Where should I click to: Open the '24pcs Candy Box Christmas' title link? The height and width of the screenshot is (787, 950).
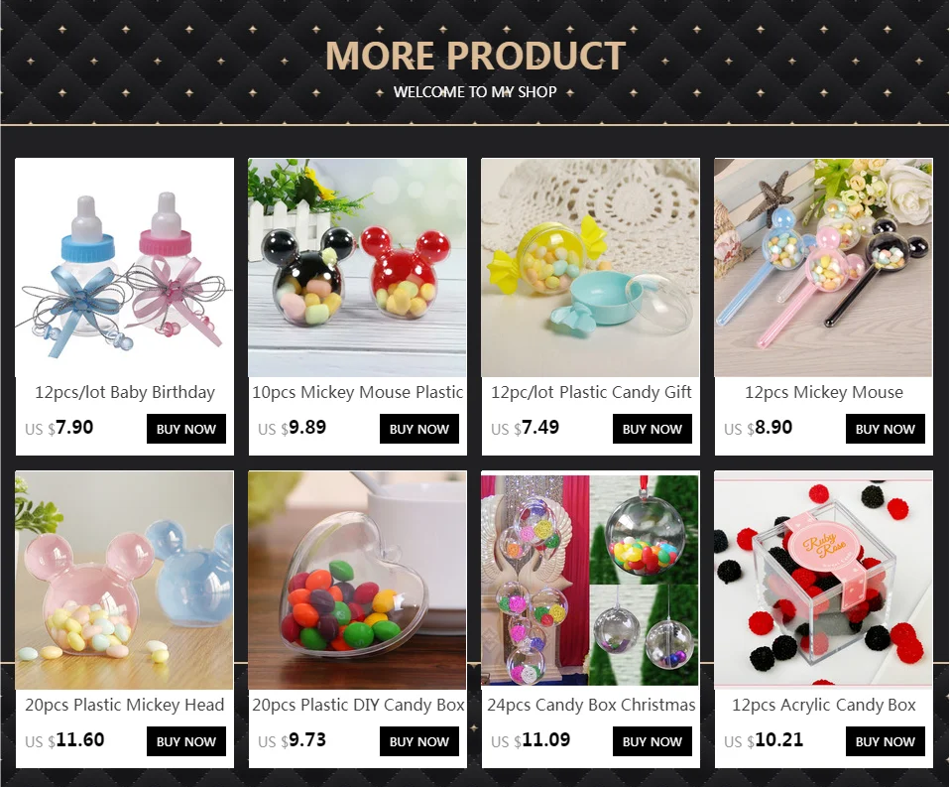click(x=591, y=705)
